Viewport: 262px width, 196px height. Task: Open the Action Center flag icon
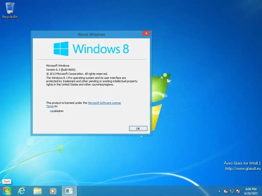point(238,191)
